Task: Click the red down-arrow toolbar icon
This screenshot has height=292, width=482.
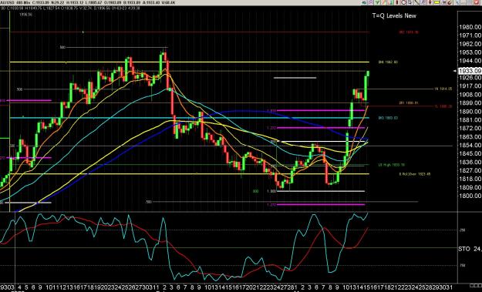Action: [430, 2]
